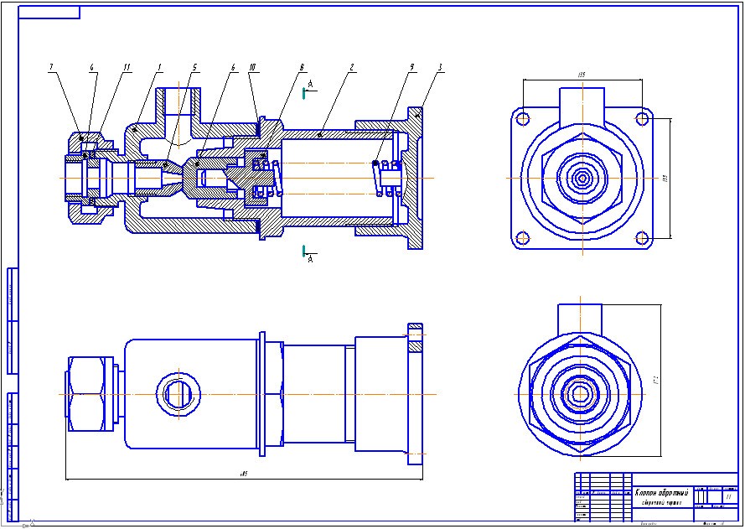Click callout label 3 for the flange

[441, 68]
